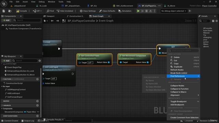Open My Blueprint settings gear
This screenshot has width=219, height=123.
pyautogui.click(x=40, y=61)
